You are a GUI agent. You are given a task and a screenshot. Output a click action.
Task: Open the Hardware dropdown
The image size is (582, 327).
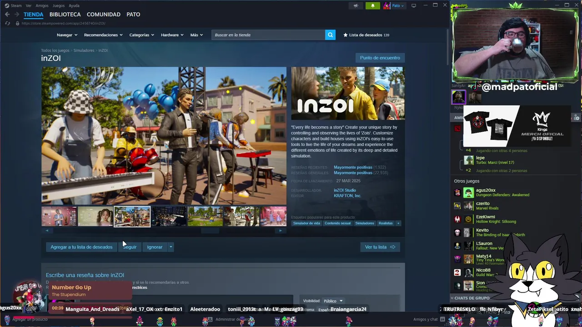tap(172, 35)
